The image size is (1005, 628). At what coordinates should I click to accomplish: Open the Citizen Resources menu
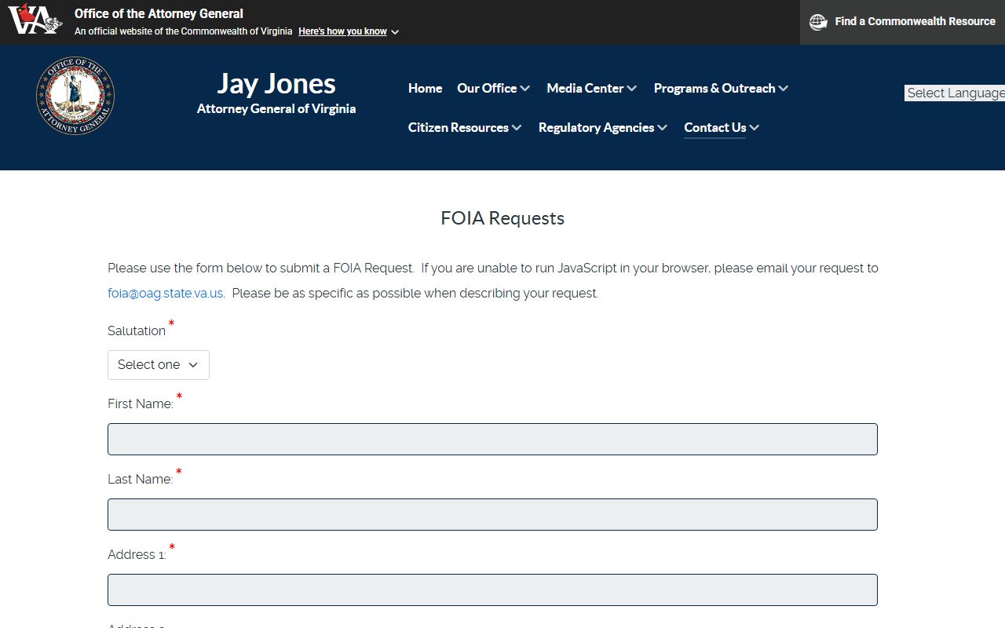[459, 127]
